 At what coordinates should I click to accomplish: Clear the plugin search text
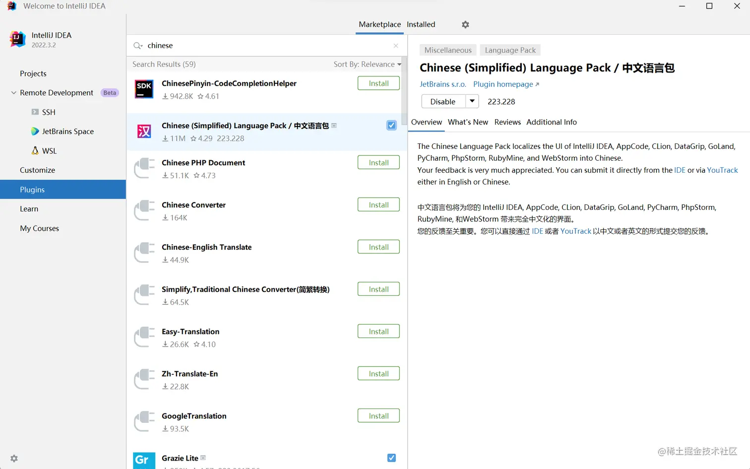coord(396,46)
